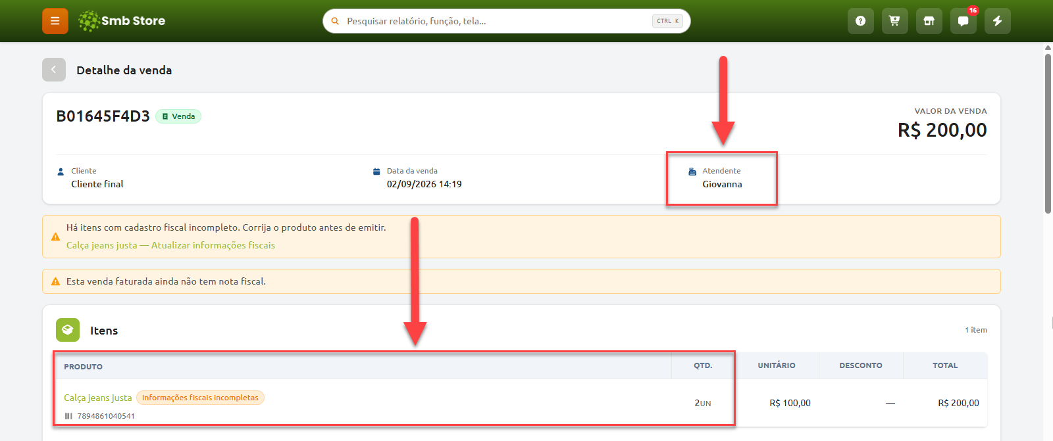The width and height of the screenshot is (1053, 441).
Task: Open the help question mark icon
Action: point(860,21)
